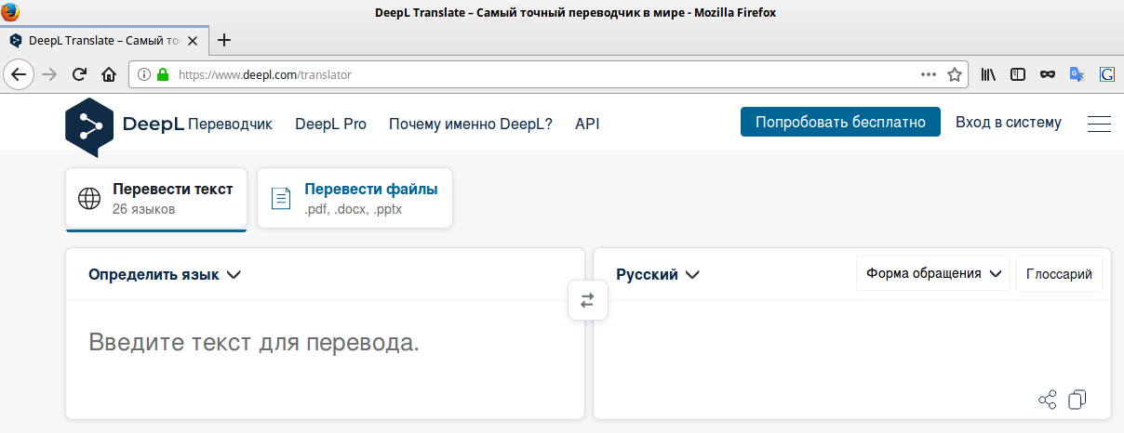Open page actions three-dots menu

tap(929, 74)
